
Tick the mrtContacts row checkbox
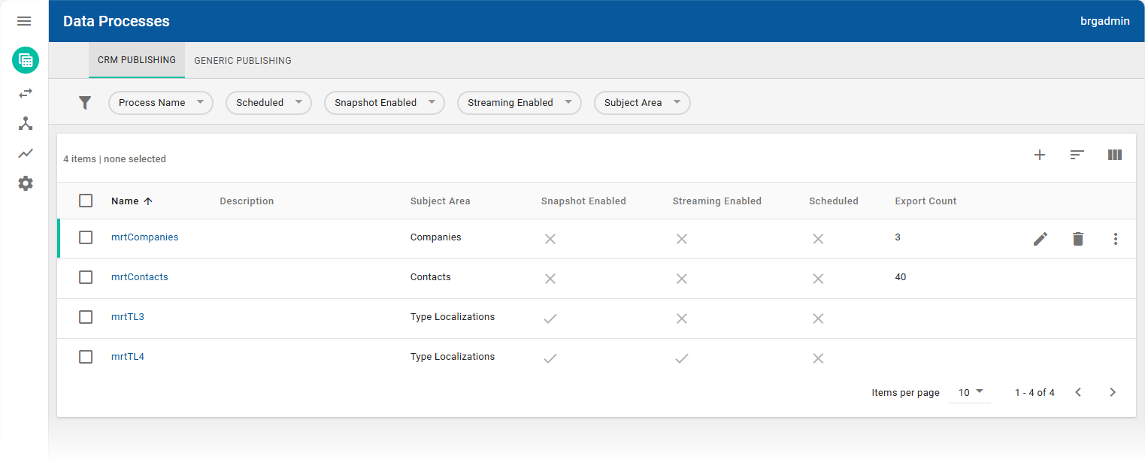coord(86,277)
